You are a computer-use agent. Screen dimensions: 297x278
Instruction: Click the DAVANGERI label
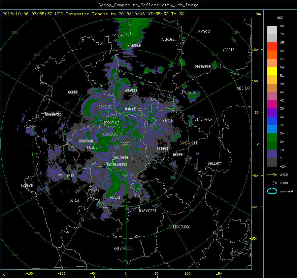(148, 211)
